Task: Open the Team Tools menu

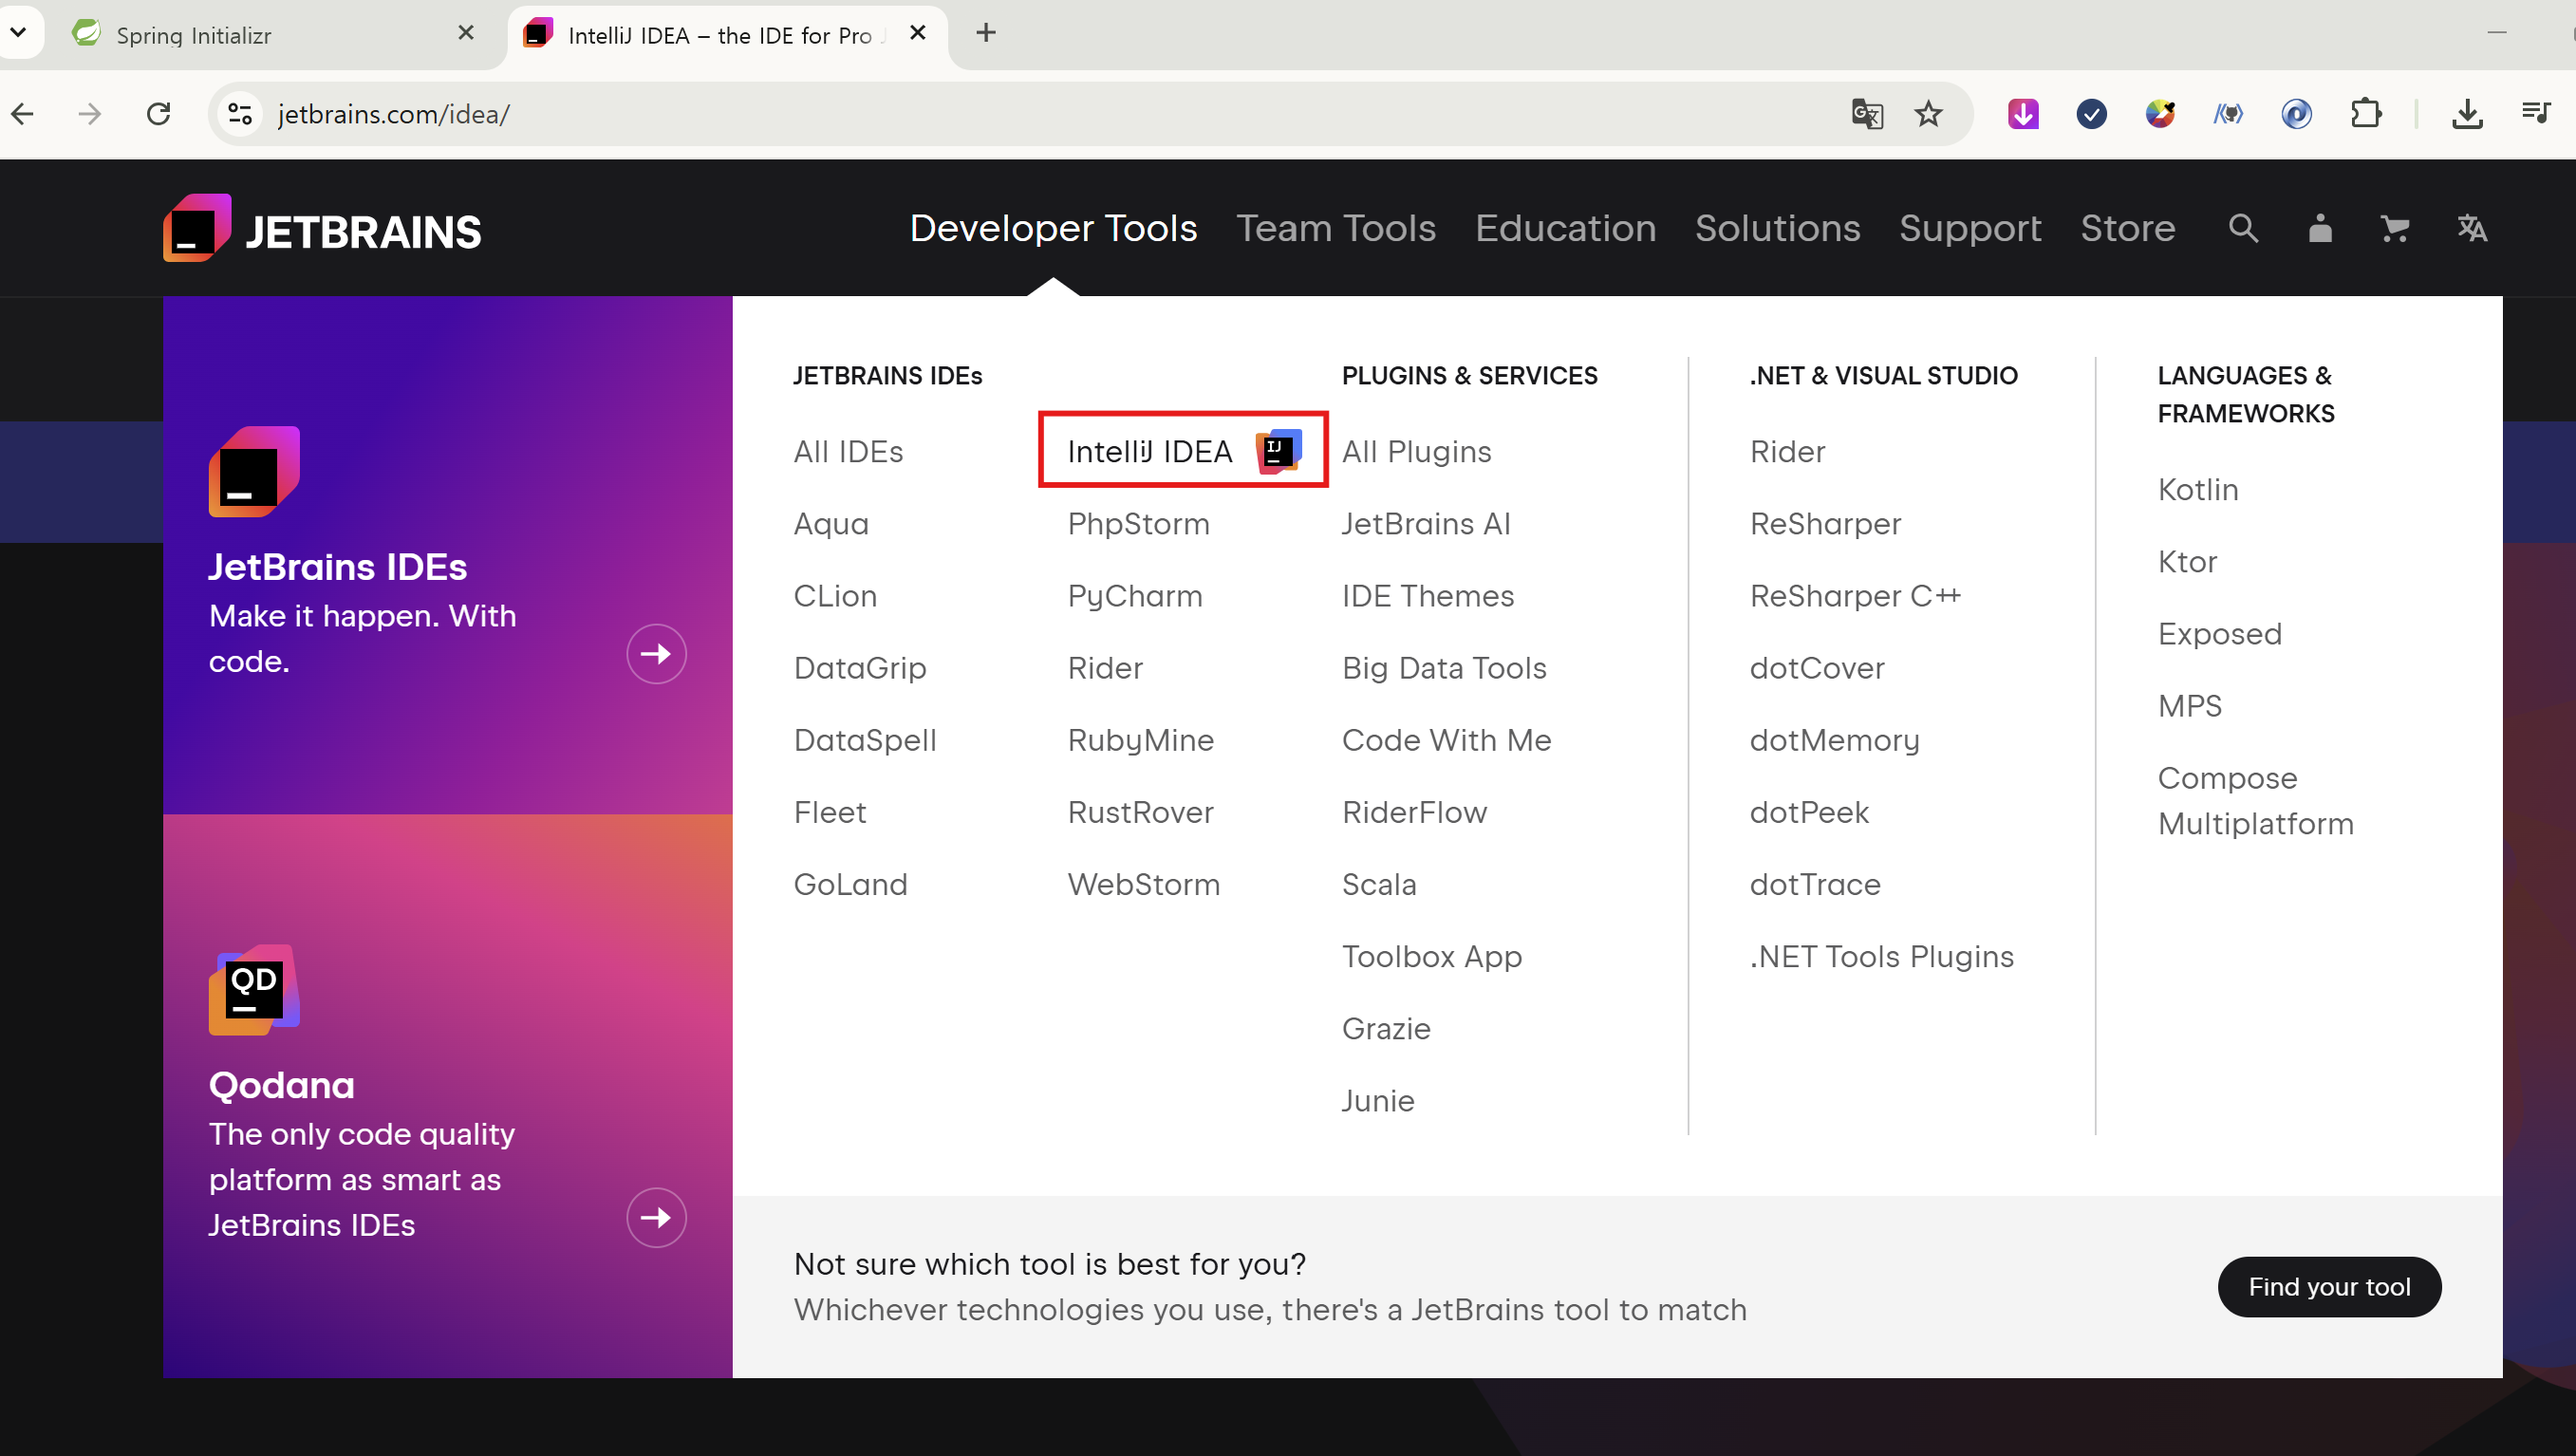Action: (x=1335, y=229)
